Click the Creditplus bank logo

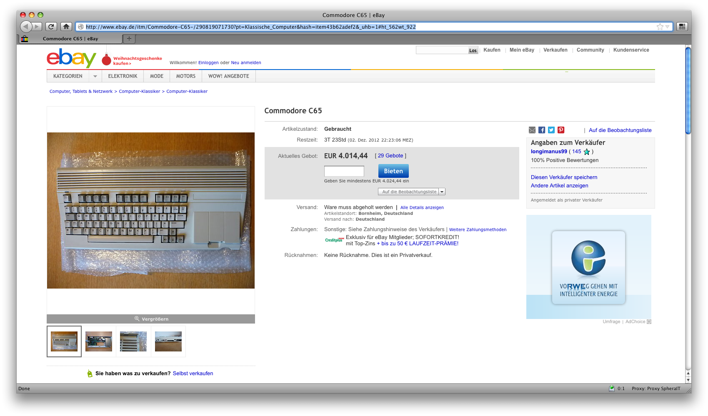tap(335, 240)
